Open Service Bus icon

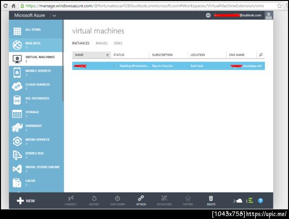[x=17, y=155]
